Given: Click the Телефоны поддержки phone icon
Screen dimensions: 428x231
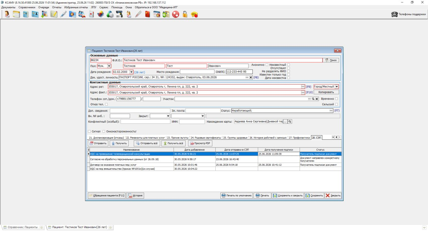Looking at the screenshot, I should 394,14.
